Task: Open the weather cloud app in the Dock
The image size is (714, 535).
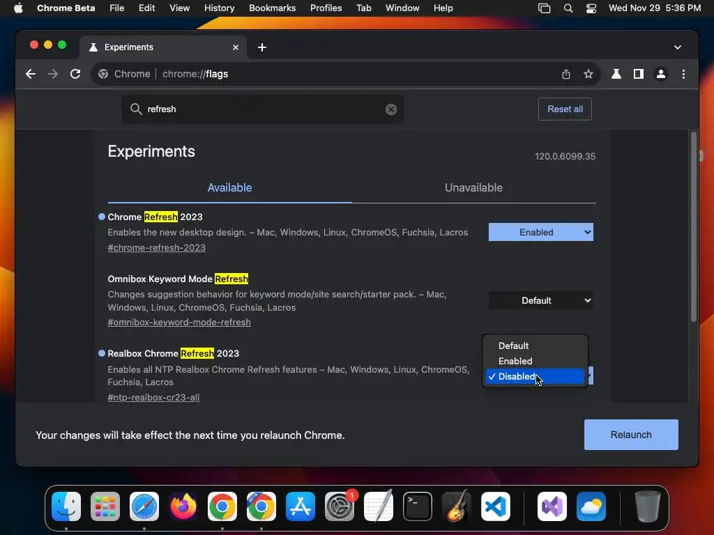Action: [x=591, y=506]
